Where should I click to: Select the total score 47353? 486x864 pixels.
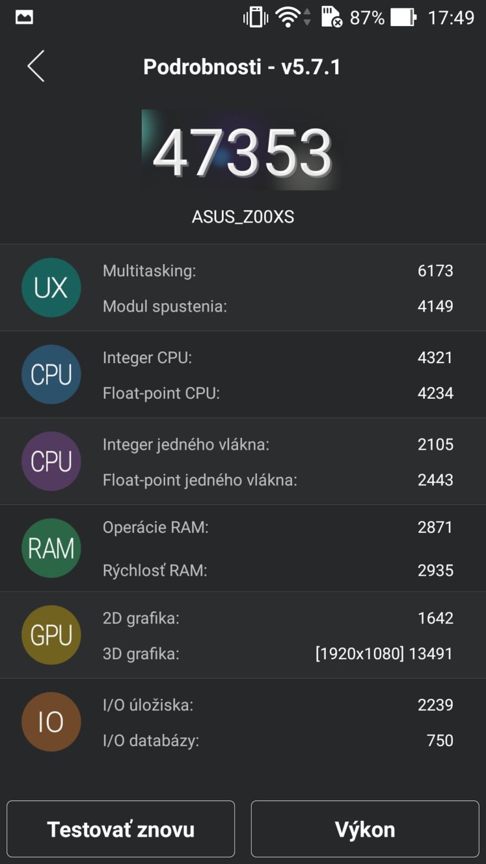pos(243,154)
